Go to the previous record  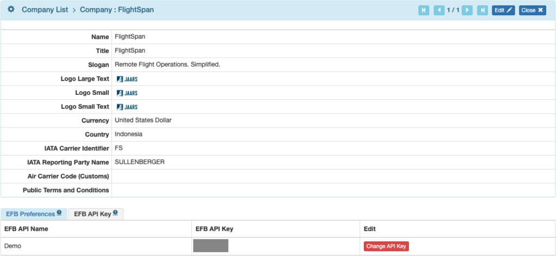(x=438, y=10)
